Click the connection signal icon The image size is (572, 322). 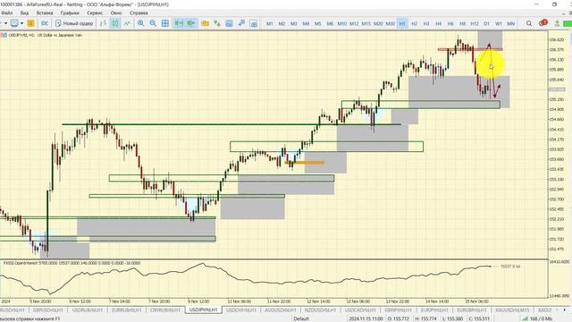click(557, 23)
